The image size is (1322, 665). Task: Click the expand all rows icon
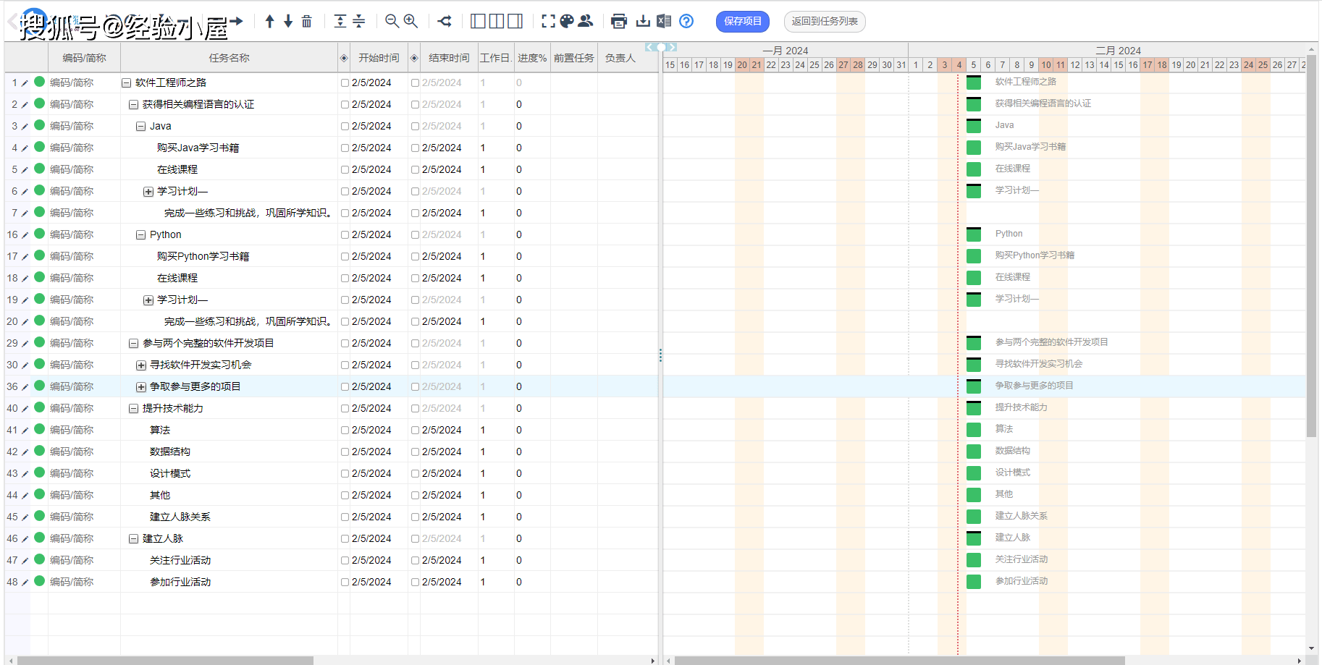tap(340, 21)
